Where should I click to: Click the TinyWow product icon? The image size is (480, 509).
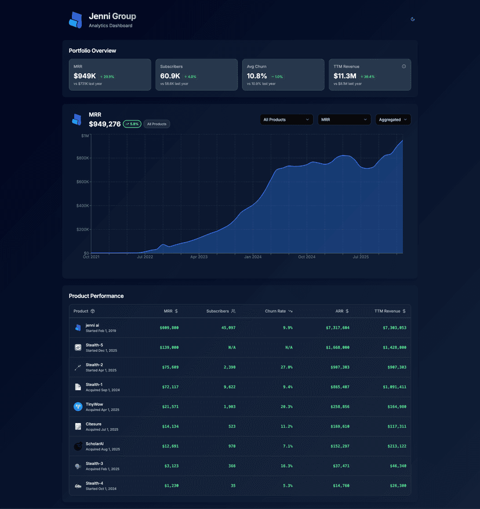coord(78,407)
